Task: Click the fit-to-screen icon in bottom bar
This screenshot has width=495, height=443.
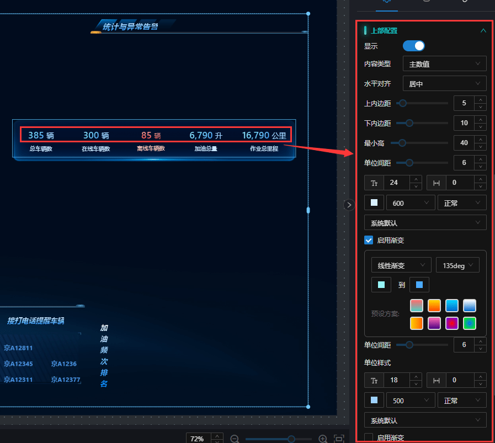Action: tap(339, 439)
